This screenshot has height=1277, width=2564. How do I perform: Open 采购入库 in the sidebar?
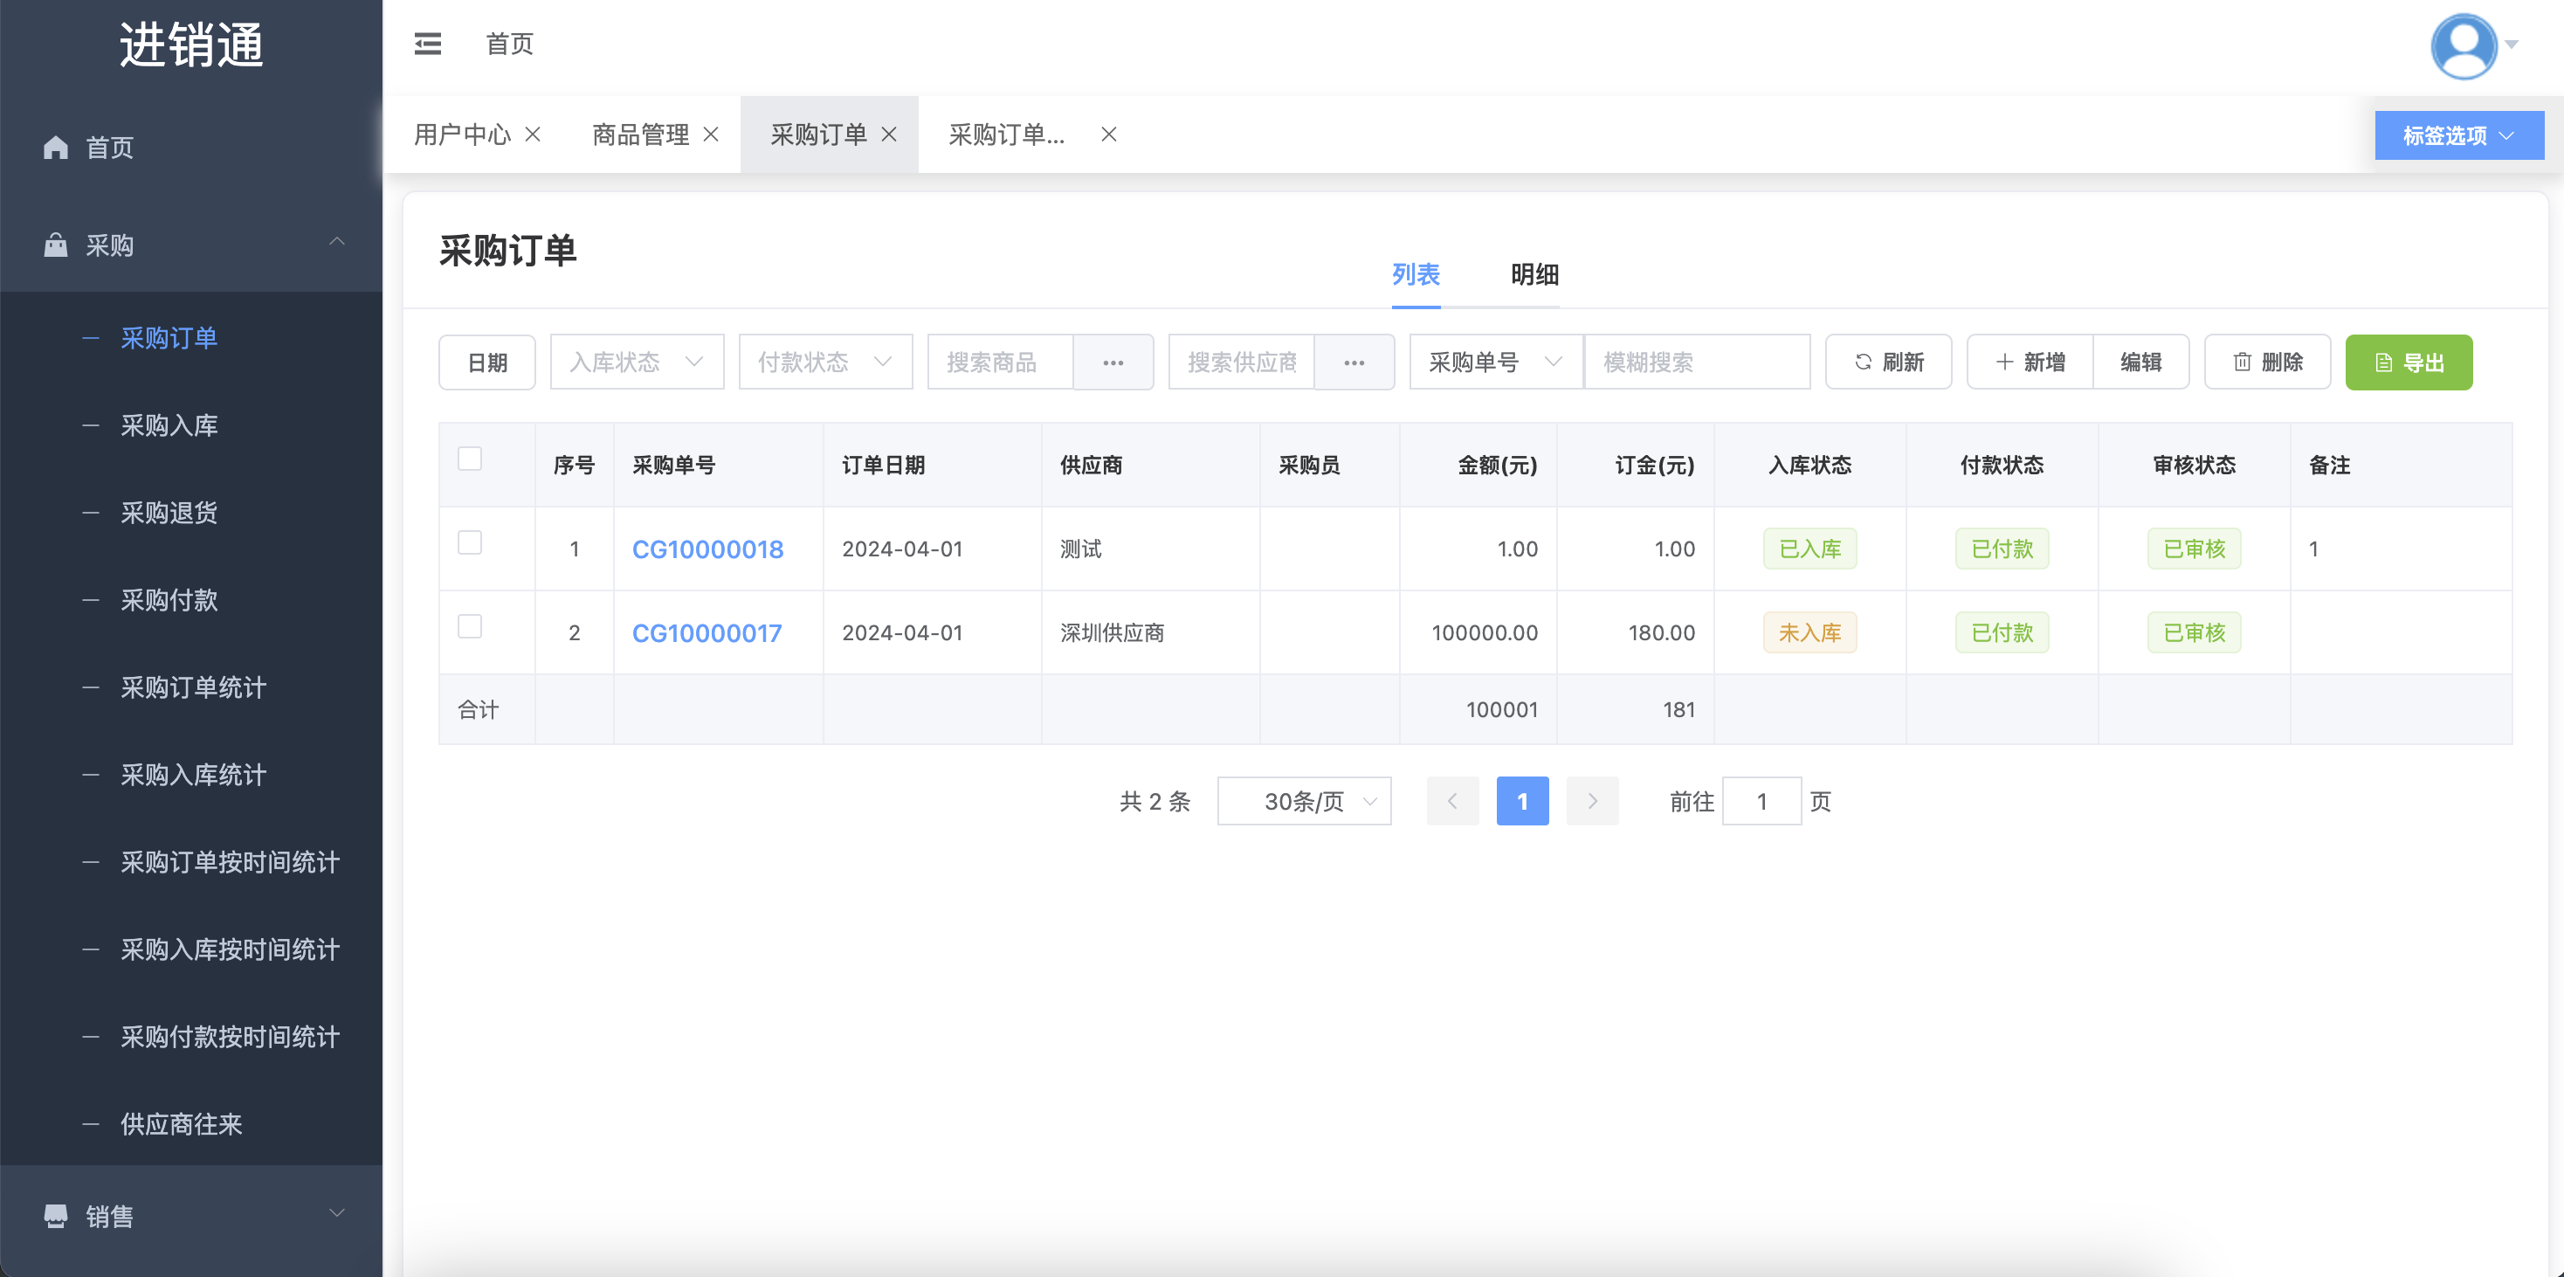click(x=169, y=426)
